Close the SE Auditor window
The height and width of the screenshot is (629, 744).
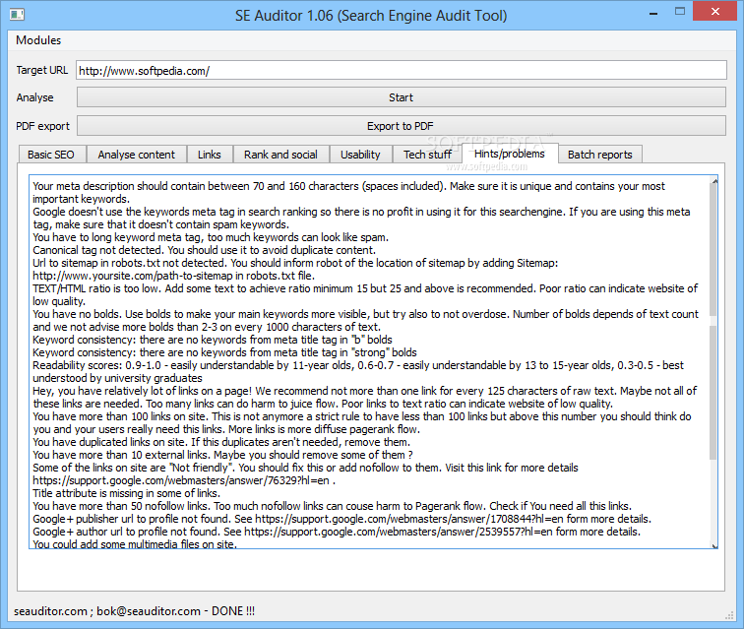click(715, 12)
